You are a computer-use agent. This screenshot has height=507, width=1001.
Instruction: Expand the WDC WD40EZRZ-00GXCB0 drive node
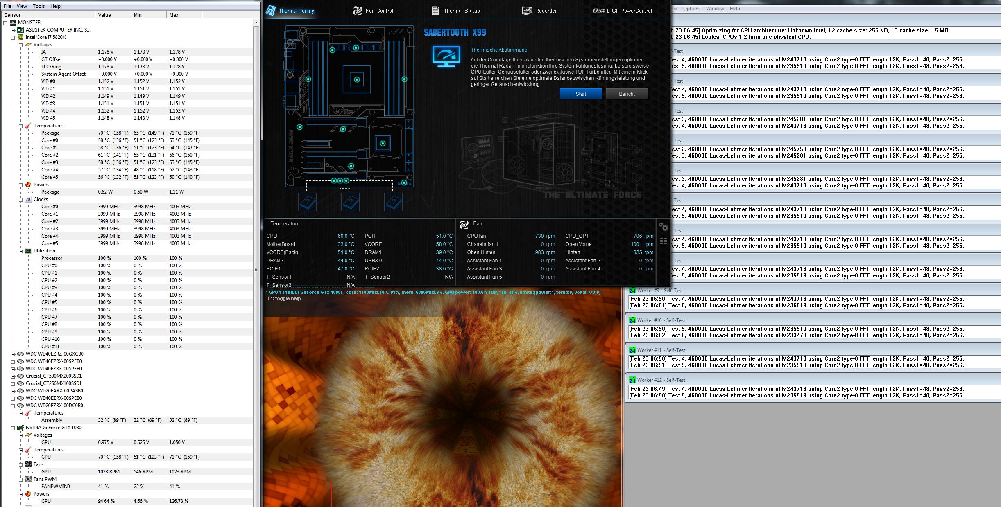point(13,354)
